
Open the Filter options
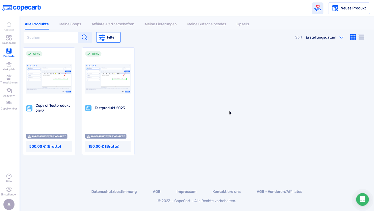pos(108,37)
